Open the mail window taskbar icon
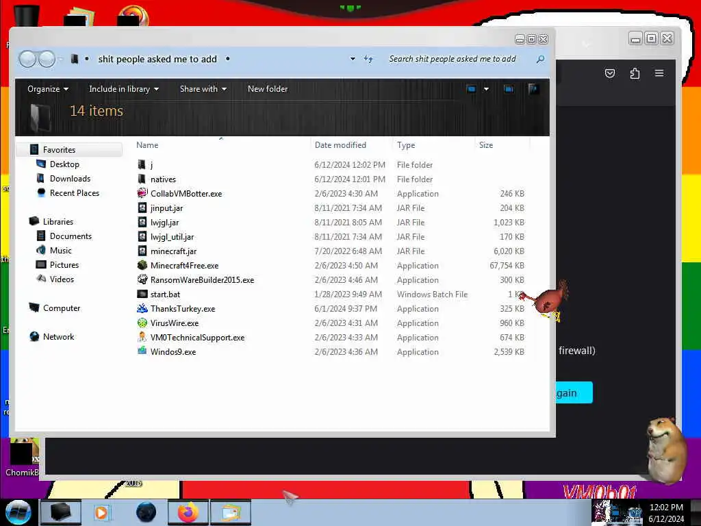 (x=231, y=512)
